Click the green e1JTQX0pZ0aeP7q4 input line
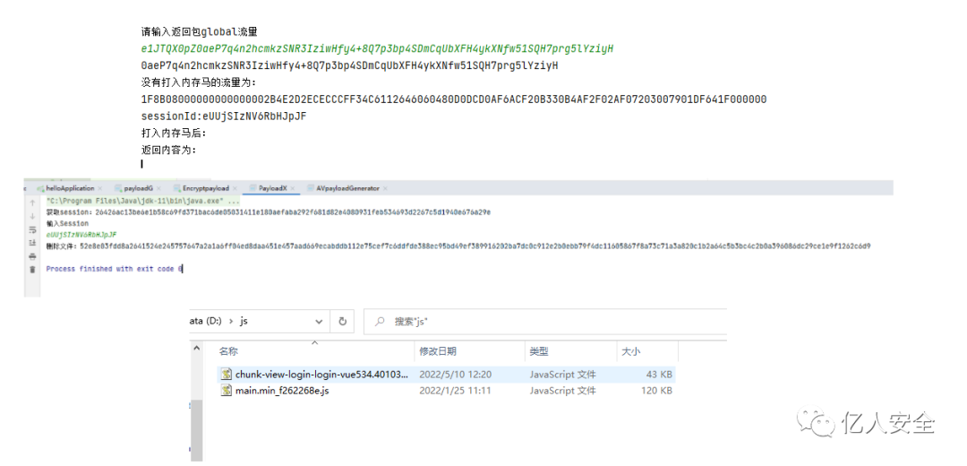This screenshot has width=967, height=466. pos(378,48)
